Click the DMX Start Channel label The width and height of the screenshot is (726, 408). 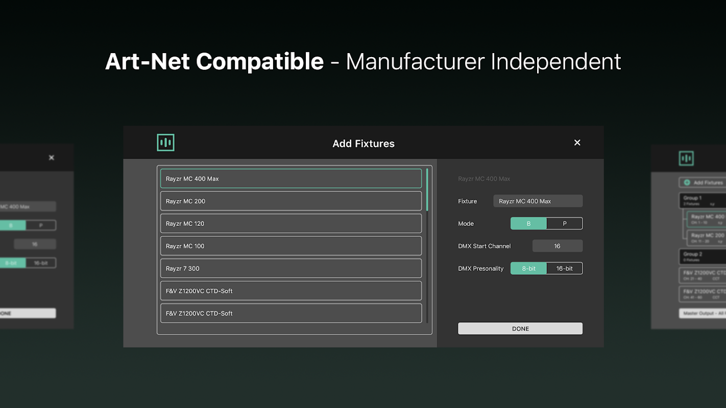point(485,246)
